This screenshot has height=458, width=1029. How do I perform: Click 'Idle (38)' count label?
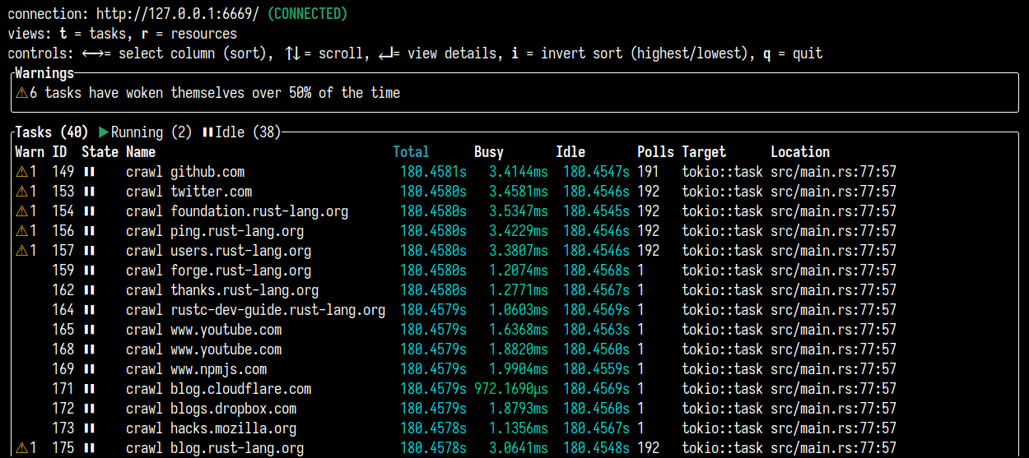click(248, 132)
